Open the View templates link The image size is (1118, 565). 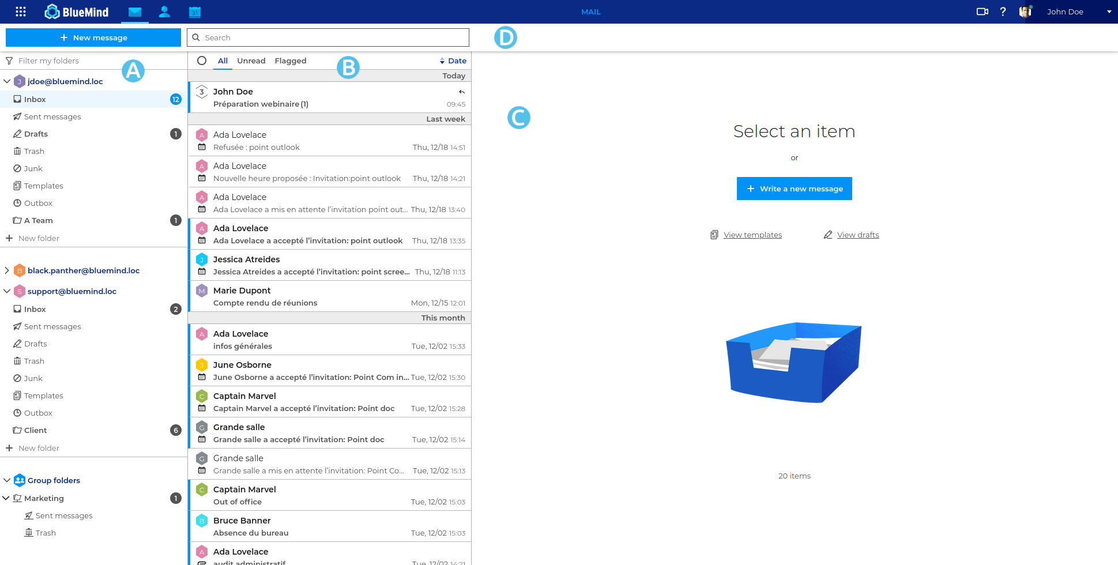point(752,235)
